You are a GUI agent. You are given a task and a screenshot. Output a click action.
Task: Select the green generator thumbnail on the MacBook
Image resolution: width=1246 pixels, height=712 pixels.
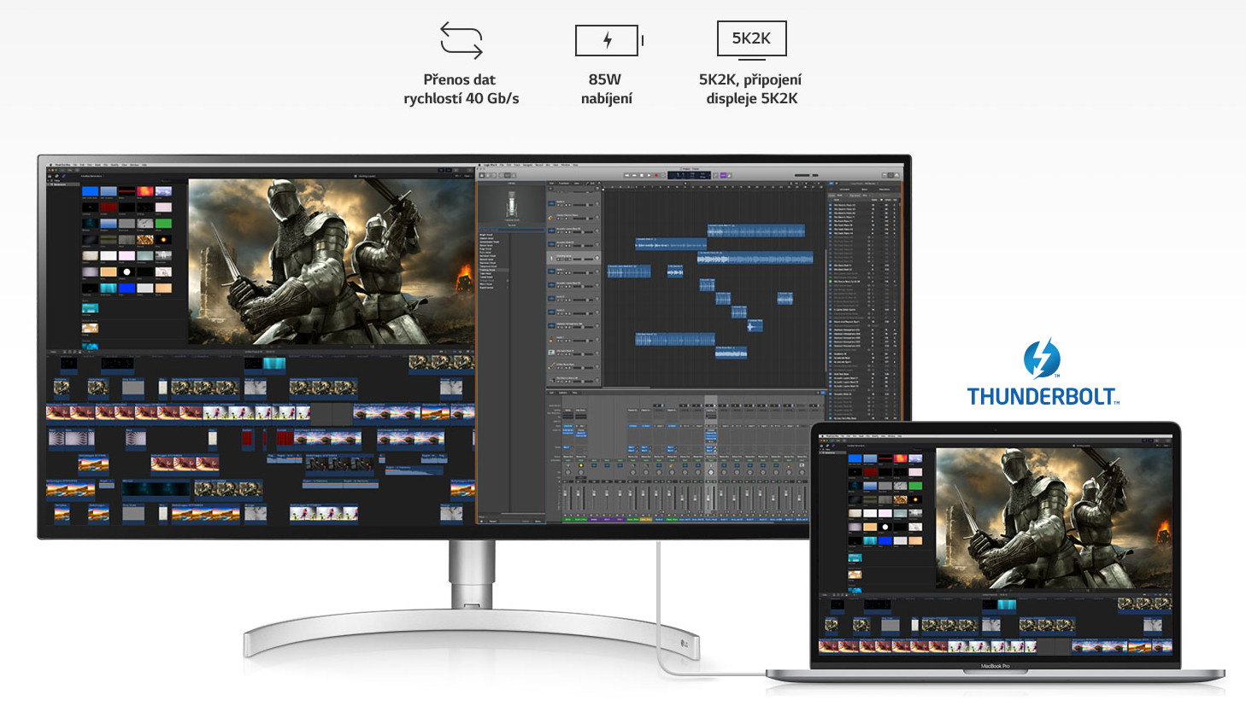click(x=915, y=486)
